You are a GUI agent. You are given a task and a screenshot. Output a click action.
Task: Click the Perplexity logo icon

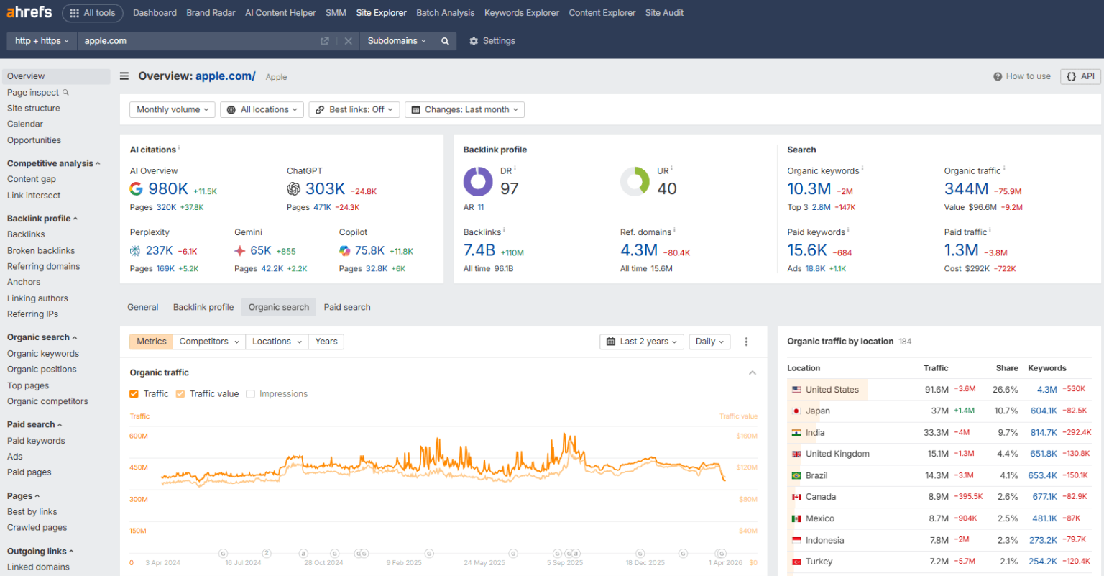[135, 251]
